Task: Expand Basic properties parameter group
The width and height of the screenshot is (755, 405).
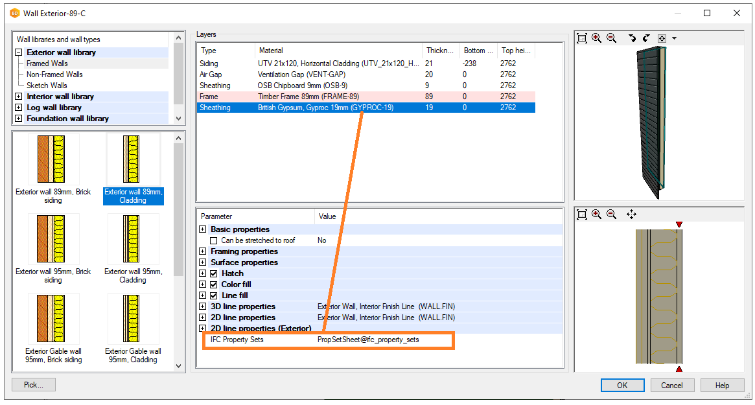Action: 203,229
